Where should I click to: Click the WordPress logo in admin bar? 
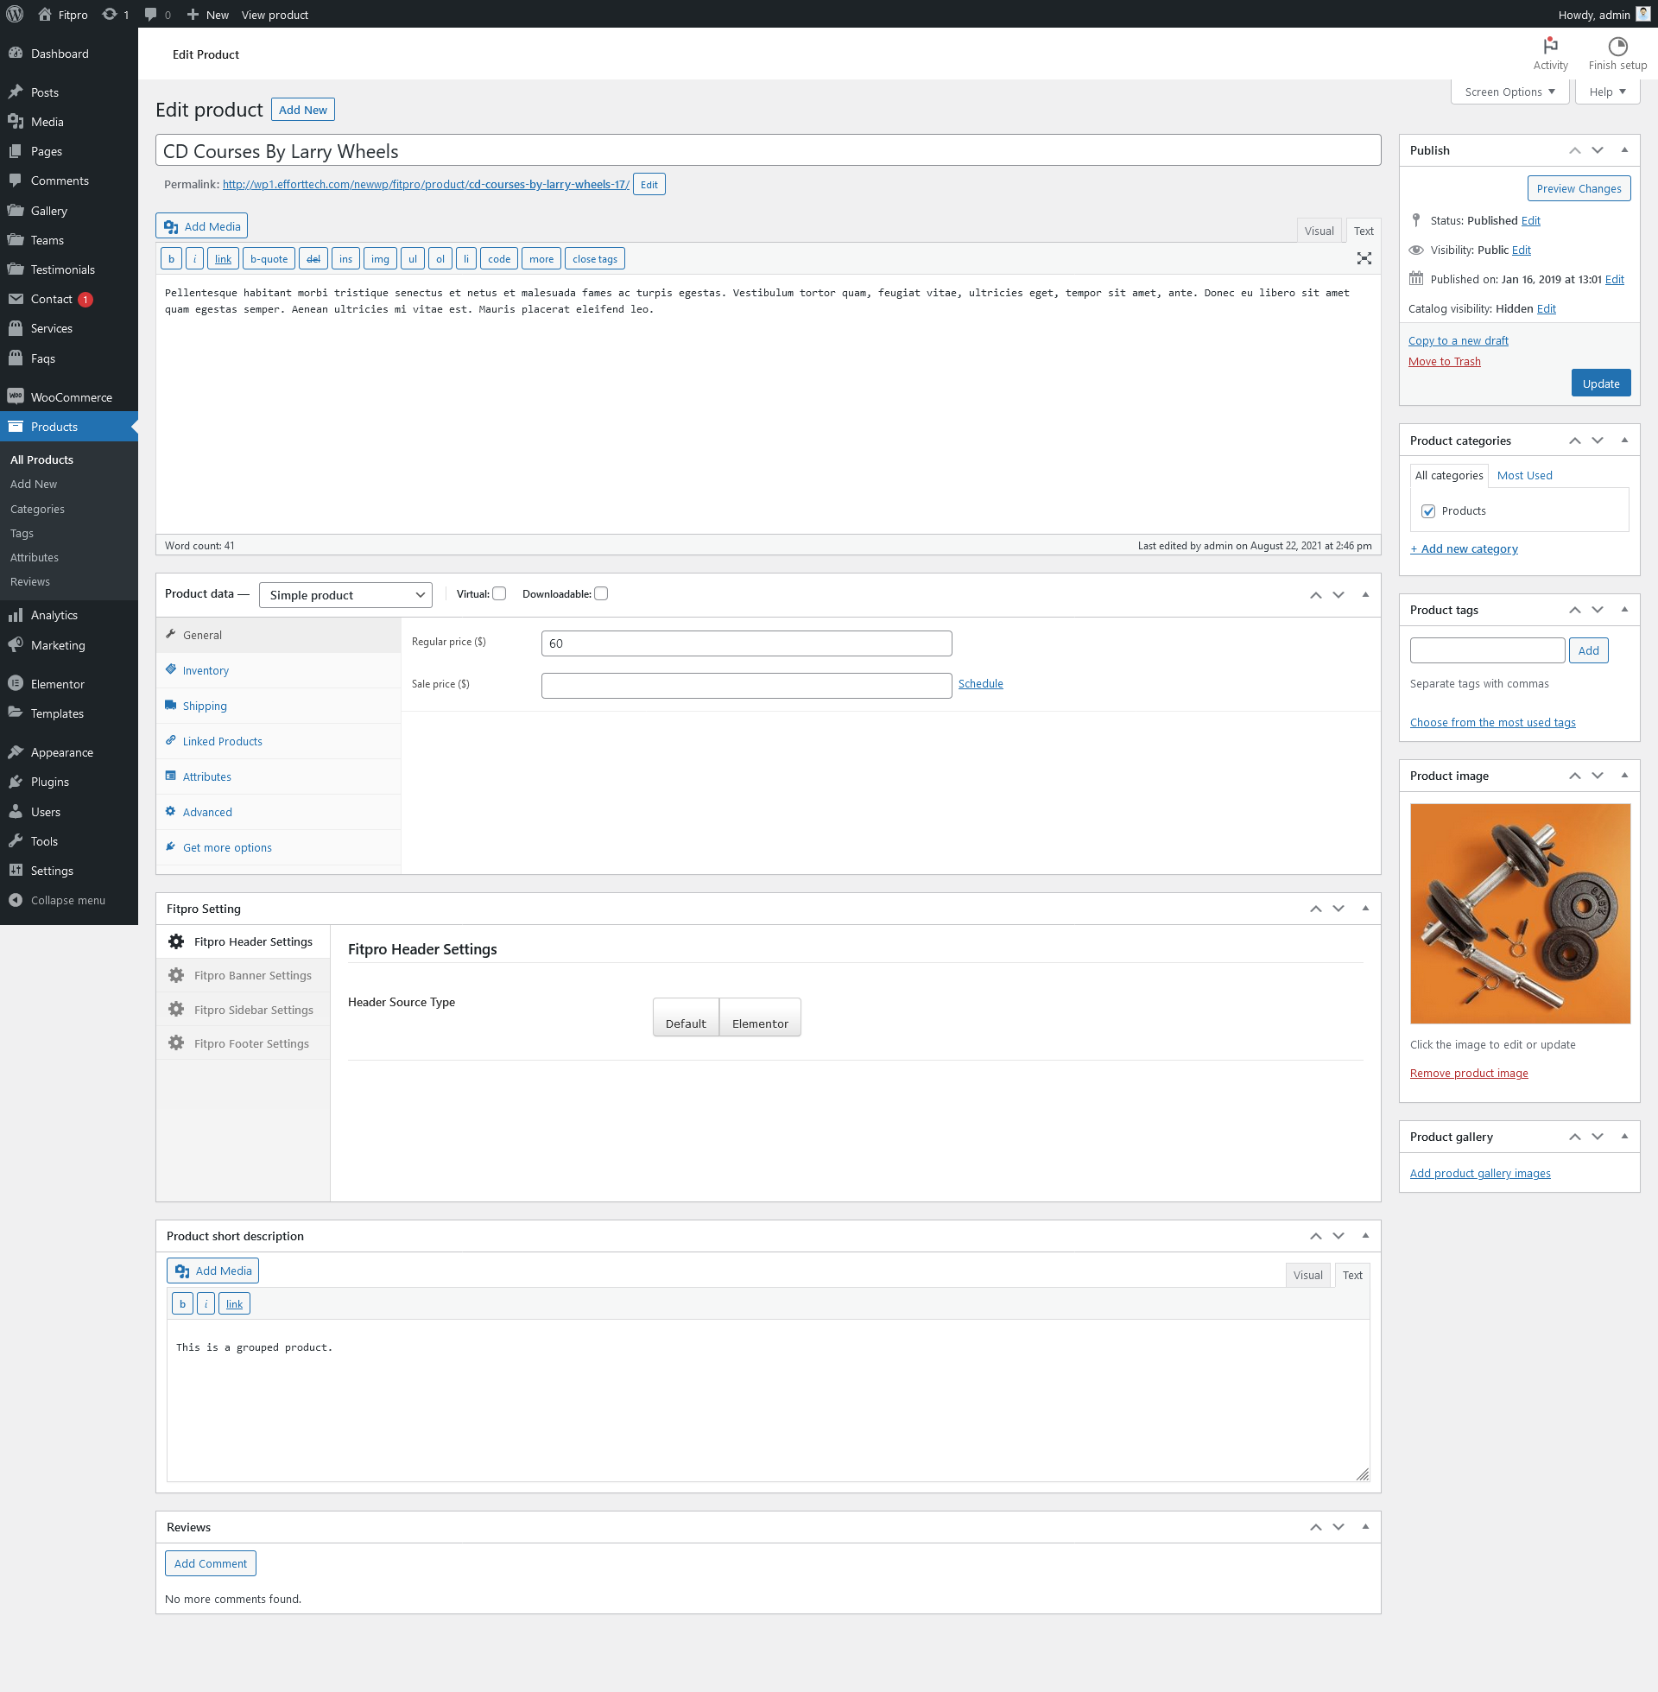tap(15, 15)
